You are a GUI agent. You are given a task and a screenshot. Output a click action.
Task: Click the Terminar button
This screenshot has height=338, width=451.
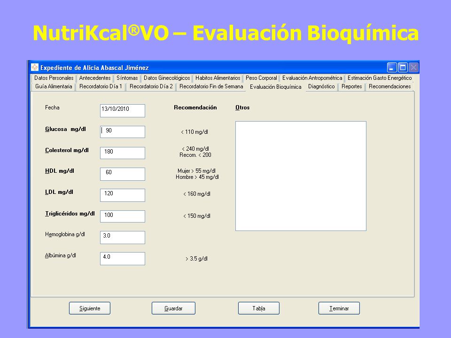[x=339, y=308]
